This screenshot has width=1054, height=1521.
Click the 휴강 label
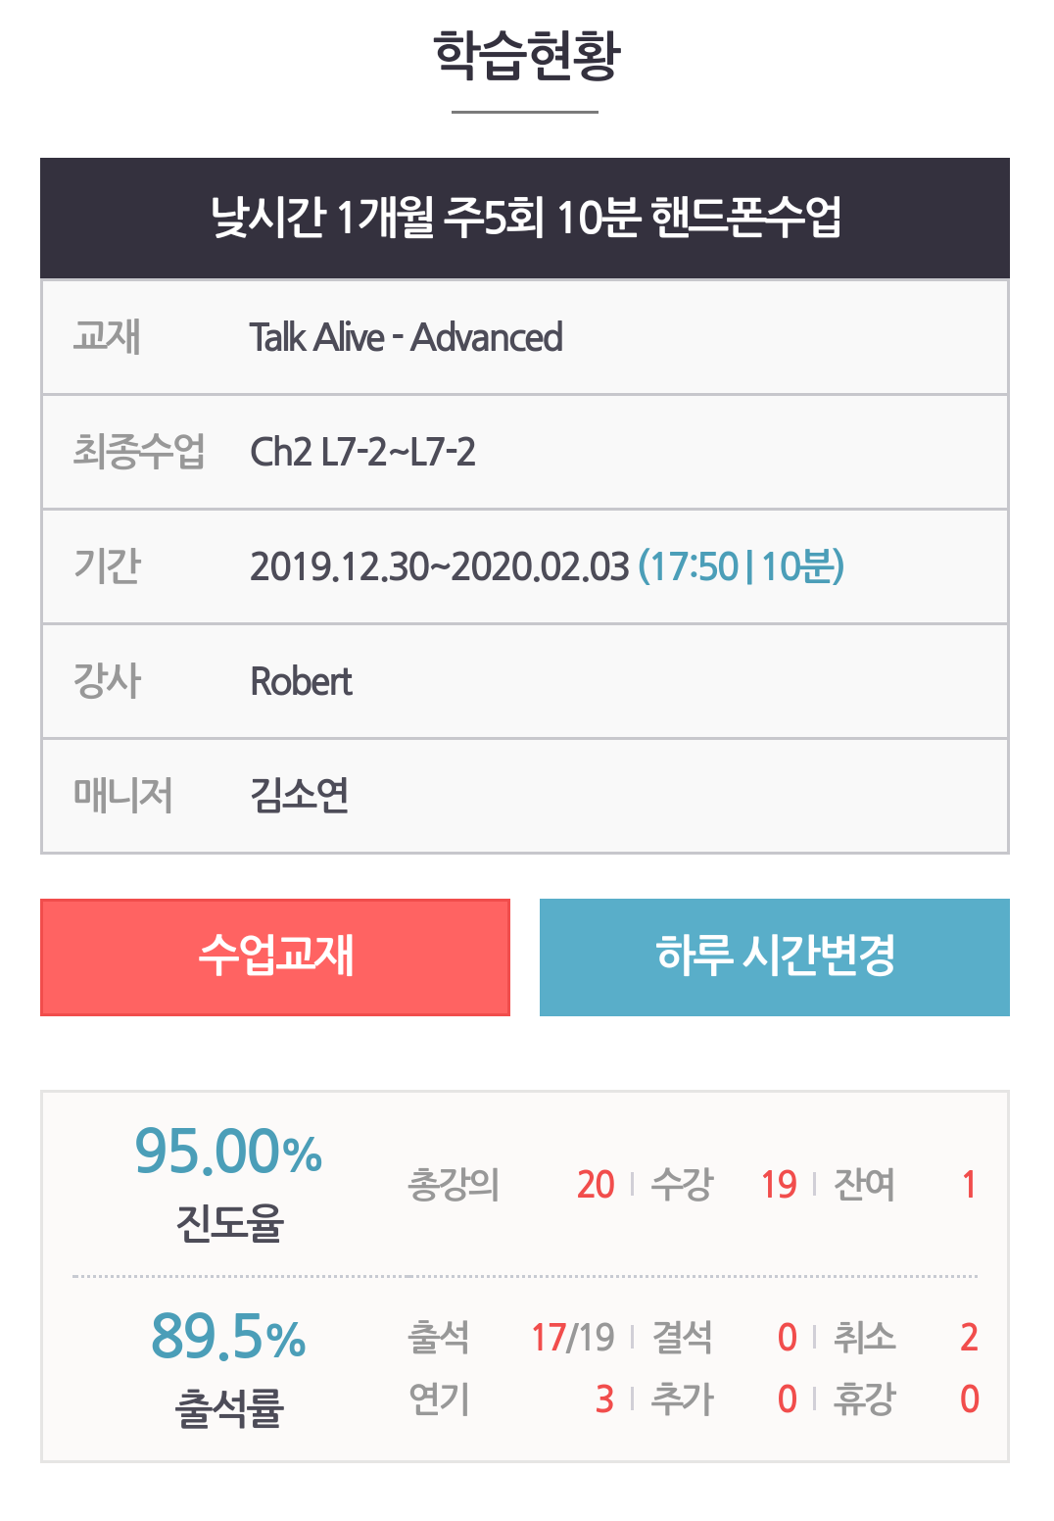tap(863, 1399)
